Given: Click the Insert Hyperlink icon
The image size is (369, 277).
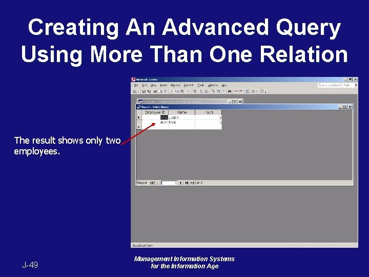Looking at the screenshot, I should (x=195, y=91).
